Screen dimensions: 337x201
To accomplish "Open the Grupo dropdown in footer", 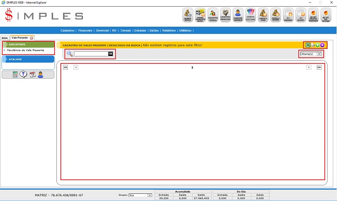I will [x=140, y=195].
